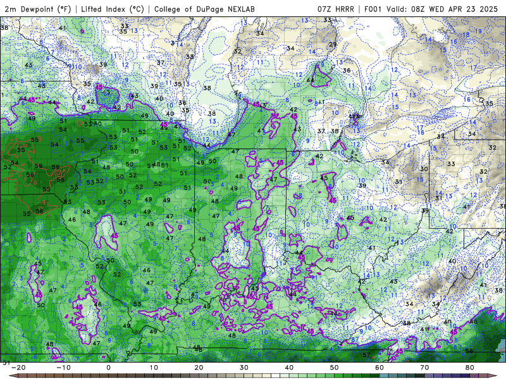Click the "50" colorbar scale label
The image size is (506, 379).
point(335,368)
